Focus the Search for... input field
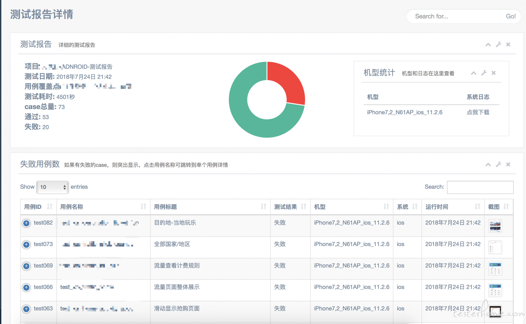Image resolution: width=526 pixels, height=324 pixels. (x=454, y=16)
